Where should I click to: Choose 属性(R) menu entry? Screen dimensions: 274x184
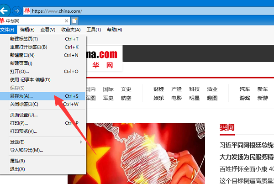pos(42,161)
